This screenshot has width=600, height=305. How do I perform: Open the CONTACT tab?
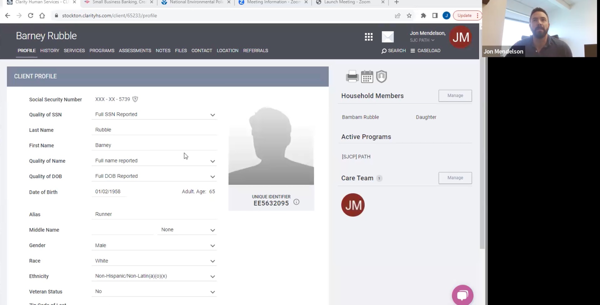[x=202, y=50]
